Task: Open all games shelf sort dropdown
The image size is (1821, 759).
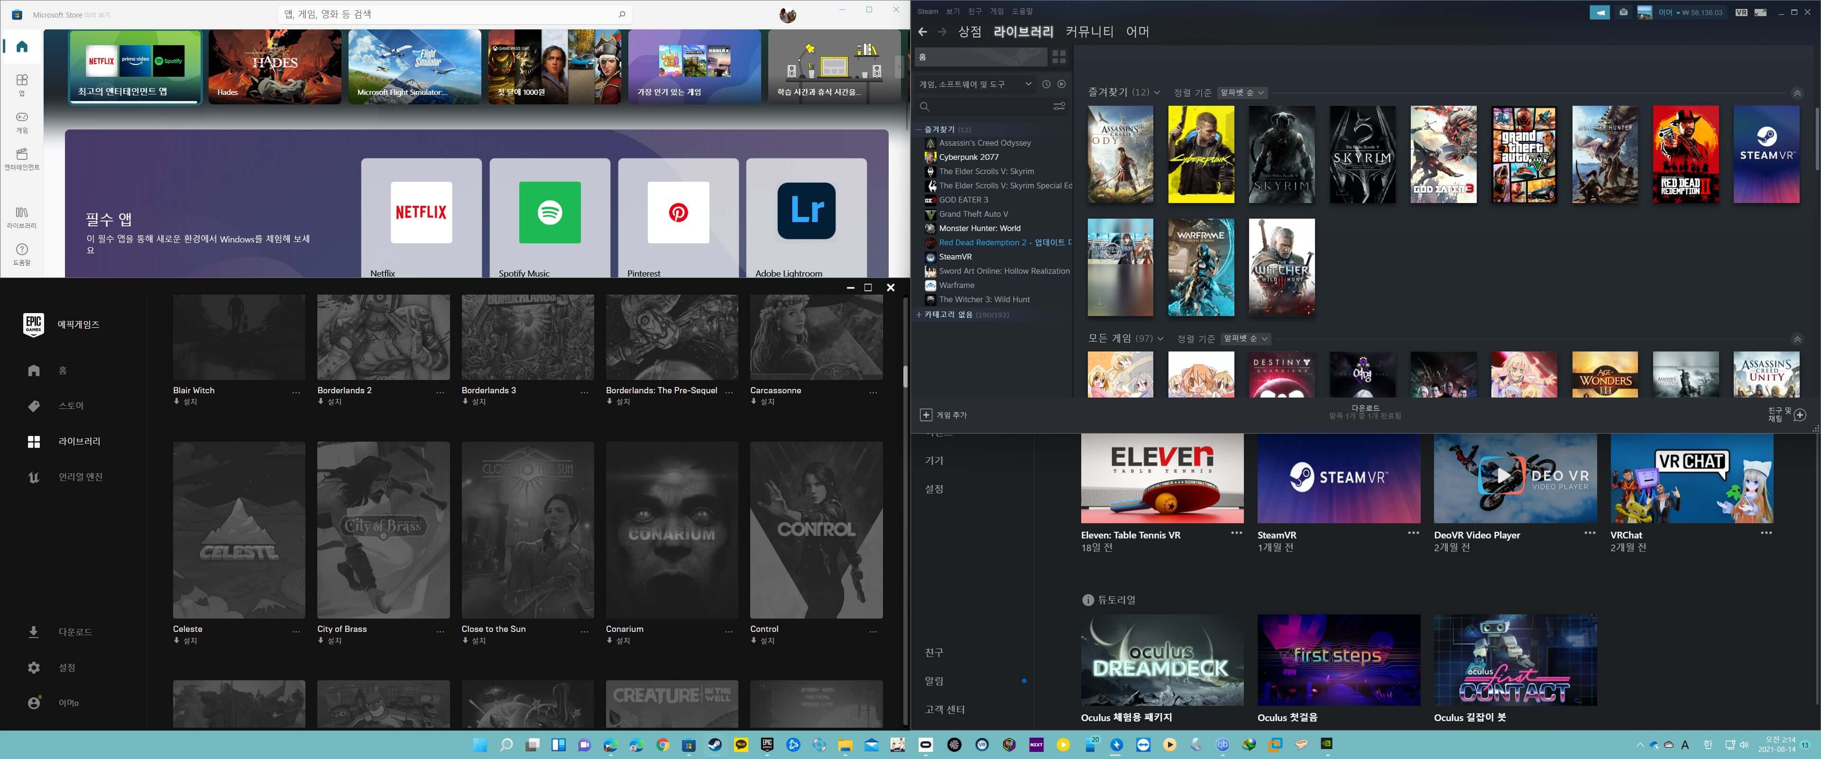Action: click(1245, 339)
